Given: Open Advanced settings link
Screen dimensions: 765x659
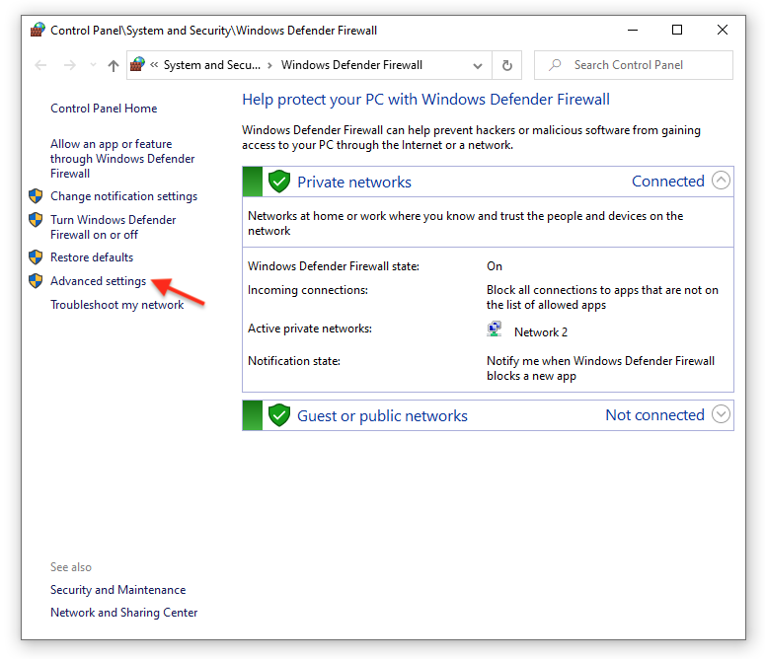Looking at the screenshot, I should tap(98, 281).
